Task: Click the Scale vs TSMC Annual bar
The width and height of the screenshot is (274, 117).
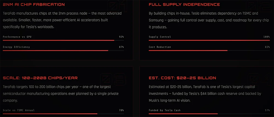Action: (x=63, y=114)
